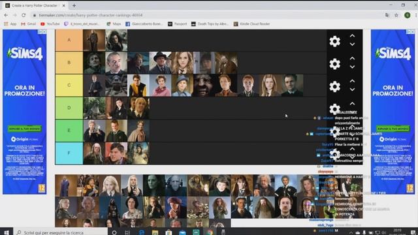The height and width of the screenshot is (235, 418).
Task: Pick Voldemort portrait from character pool
Action: 176,185
